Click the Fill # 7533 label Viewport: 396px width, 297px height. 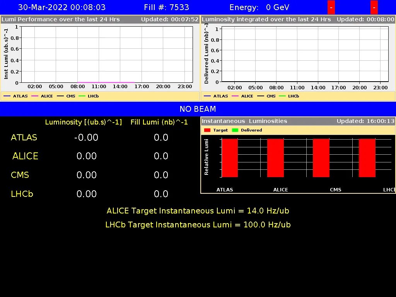(166, 7)
